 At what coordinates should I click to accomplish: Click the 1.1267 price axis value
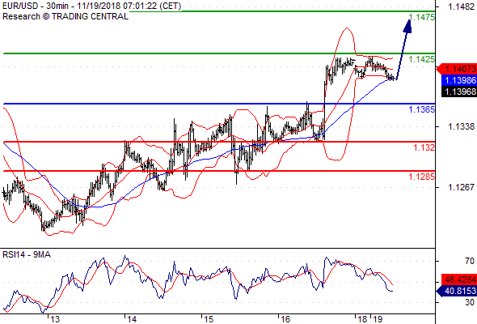pyautogui.click(x=461, y=187)
